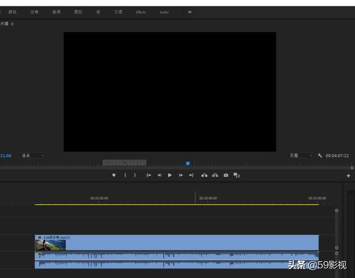355x278 pixels.
Task: Step forward one frame
Action: [180, 175]
